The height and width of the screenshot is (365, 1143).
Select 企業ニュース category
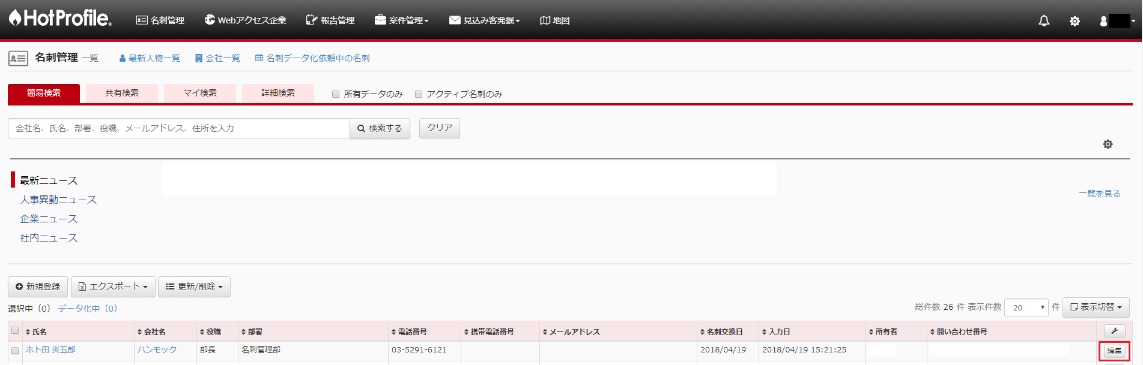tap(49, 219)
